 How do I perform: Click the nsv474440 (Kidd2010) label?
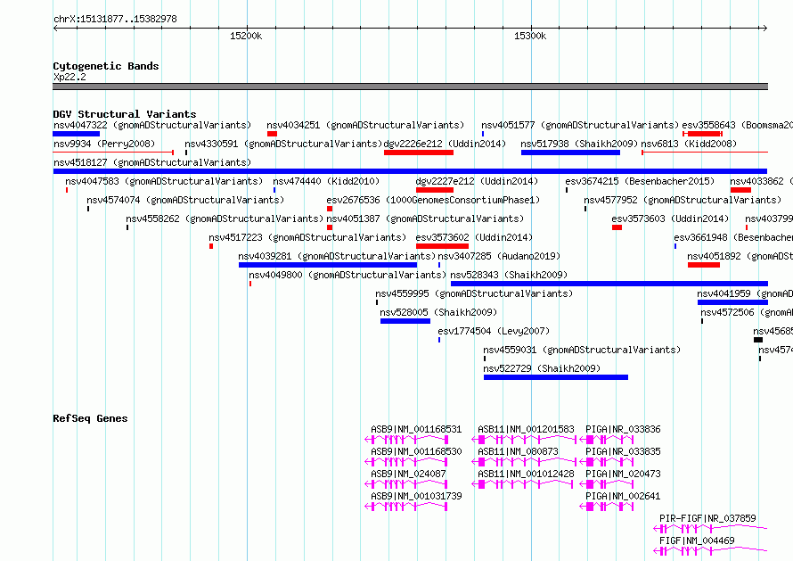point(326,181)
